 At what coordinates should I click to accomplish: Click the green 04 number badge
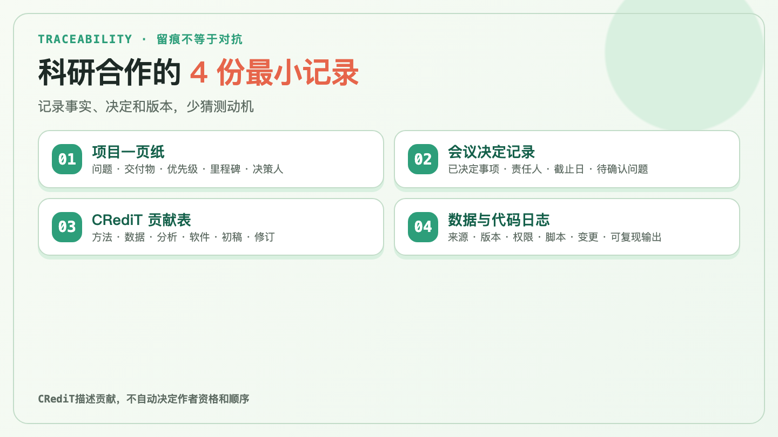click(x=423, y=227)
